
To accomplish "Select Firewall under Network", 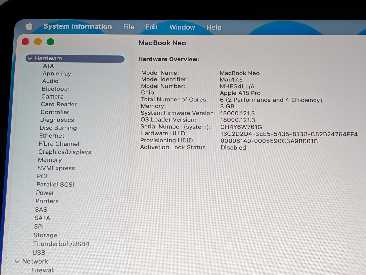I will coord(43,270).
